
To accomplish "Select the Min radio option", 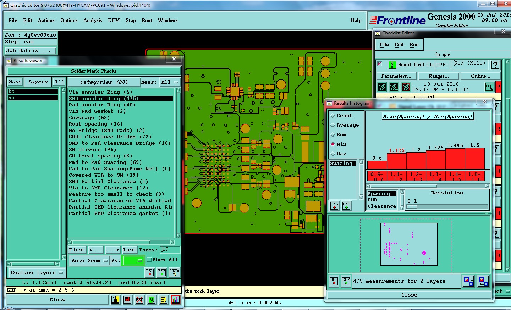I will pos(339,144).
